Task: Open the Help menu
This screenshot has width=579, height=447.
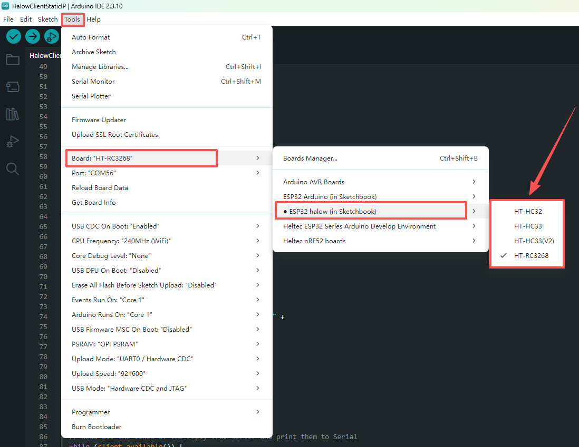Action: [93, 19]
